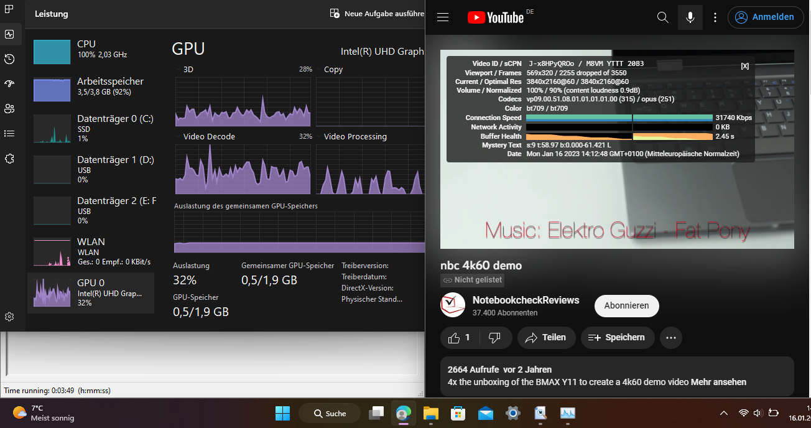This screenshot has height=428, width=811.
Task: Click the Anmelden sign-in button
Action: point(764,17)
